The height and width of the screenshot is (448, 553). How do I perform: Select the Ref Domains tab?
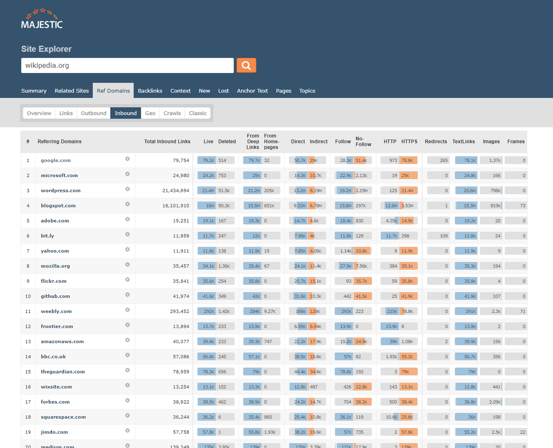point(113,91)
